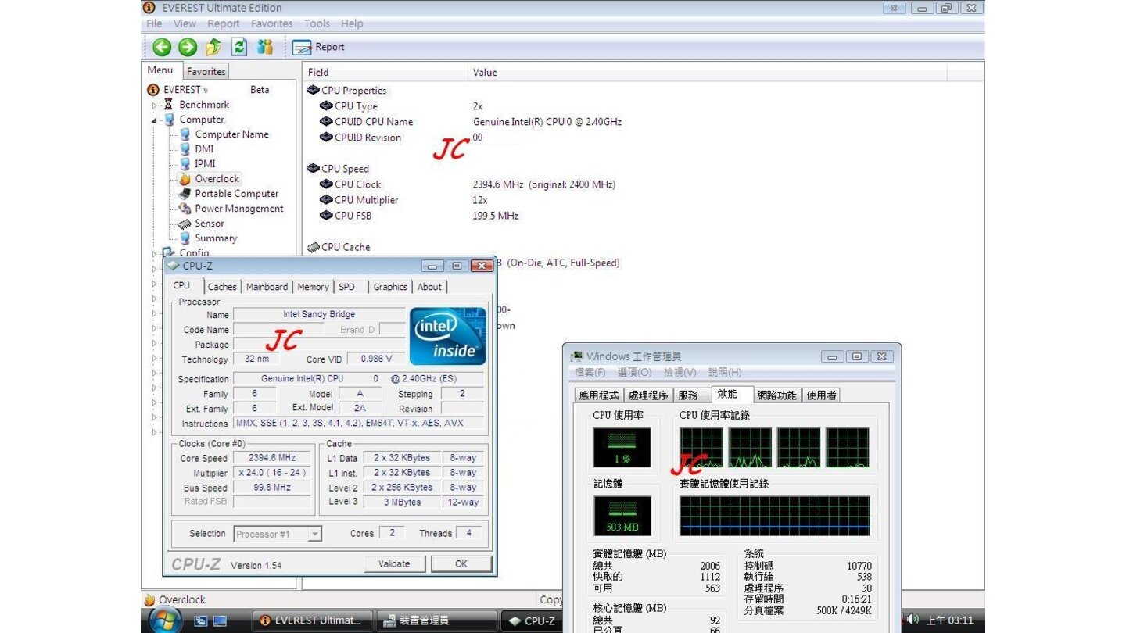Open the Sensor tree item

pyautogui.click(x=202, y=224)
